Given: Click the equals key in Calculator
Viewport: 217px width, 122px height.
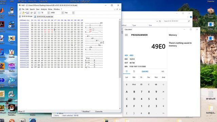Looking at the screenshot, I should click(163, 113).
